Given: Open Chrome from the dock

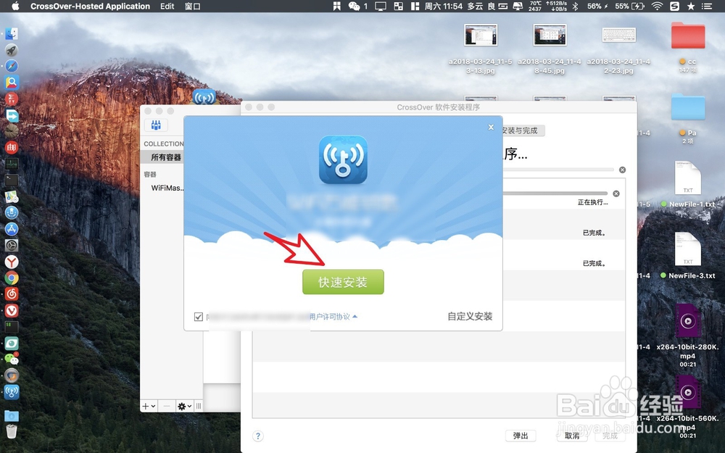Looking at the screenshot, I should [12, 278].
